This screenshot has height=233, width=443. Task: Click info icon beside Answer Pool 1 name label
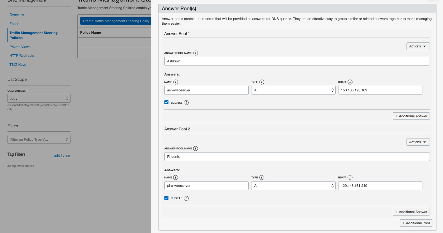coord(196,53)
